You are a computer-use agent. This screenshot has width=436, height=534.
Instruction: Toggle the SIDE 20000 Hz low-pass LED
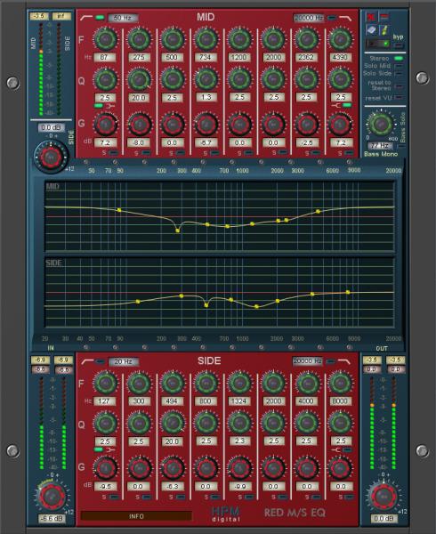point(330,361)
